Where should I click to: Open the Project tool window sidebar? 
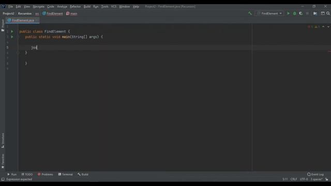click(3, 25)
